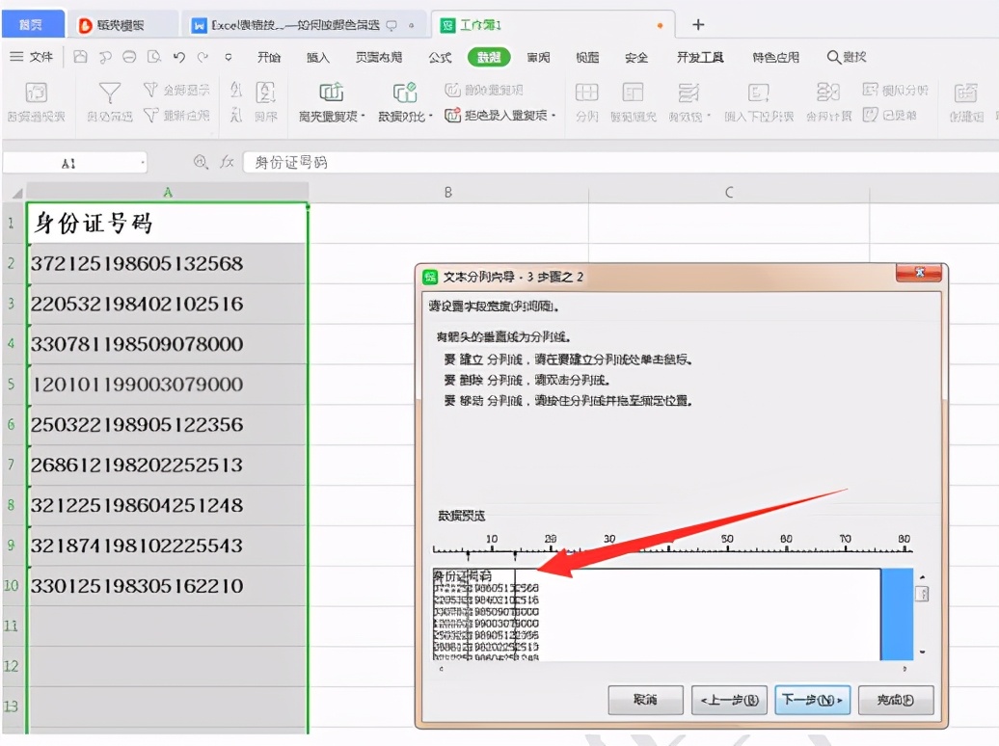Select cell containing 330125198305162210

(x=168, y=586)
